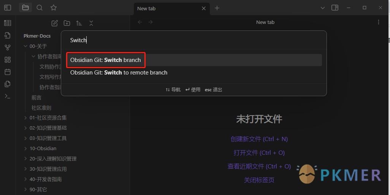Viewport: 390px width, 195px height.
Task: Change sort order icon
Action: pos(79,24)
